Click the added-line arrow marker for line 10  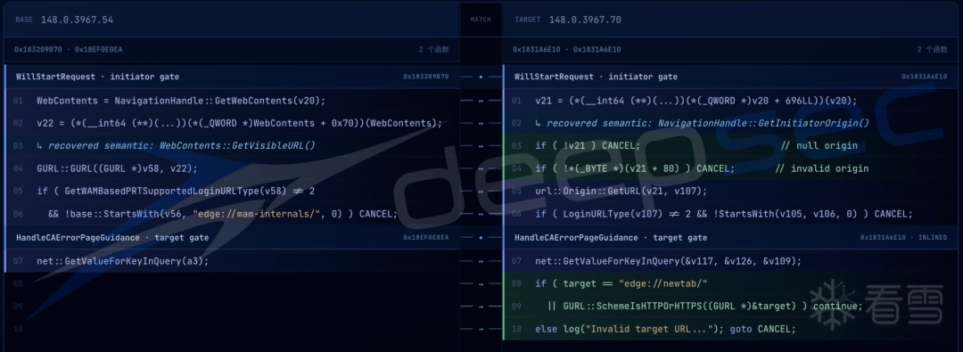[481, 329]
